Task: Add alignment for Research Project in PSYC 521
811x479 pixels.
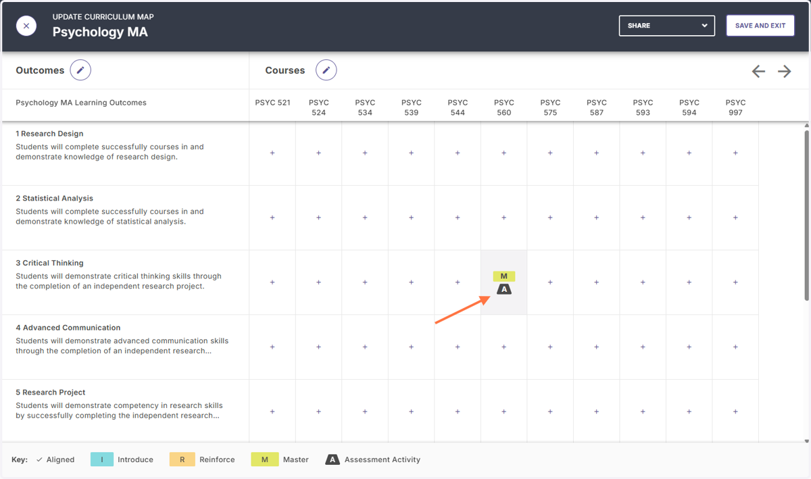Action: click(272, 411)
